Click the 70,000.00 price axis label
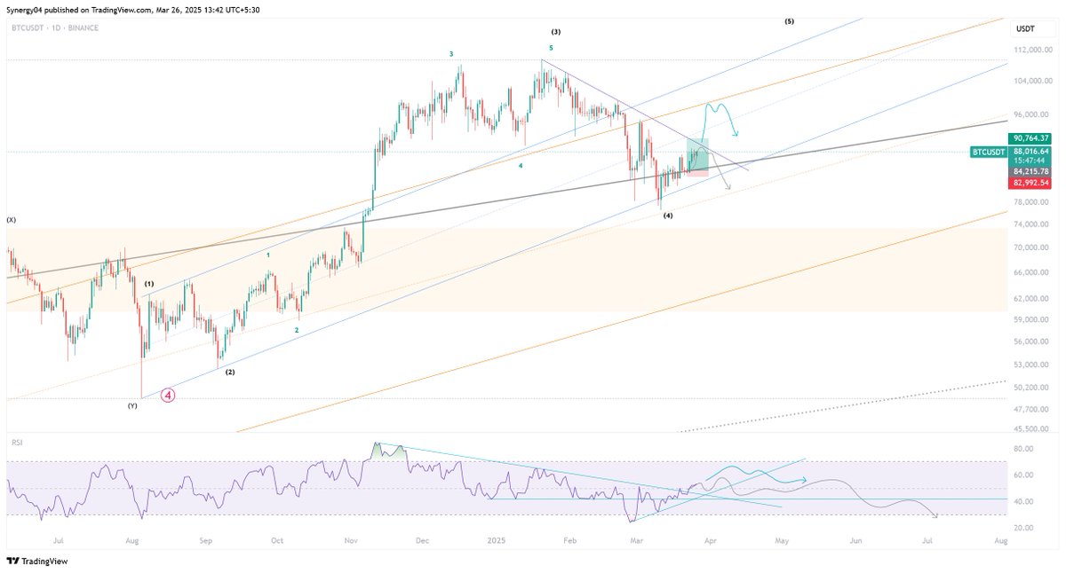The image size is (1066, 573). (1032, 248)
